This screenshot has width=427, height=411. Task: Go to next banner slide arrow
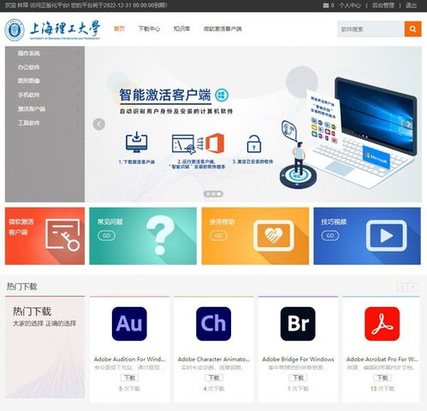click(408, 124)
